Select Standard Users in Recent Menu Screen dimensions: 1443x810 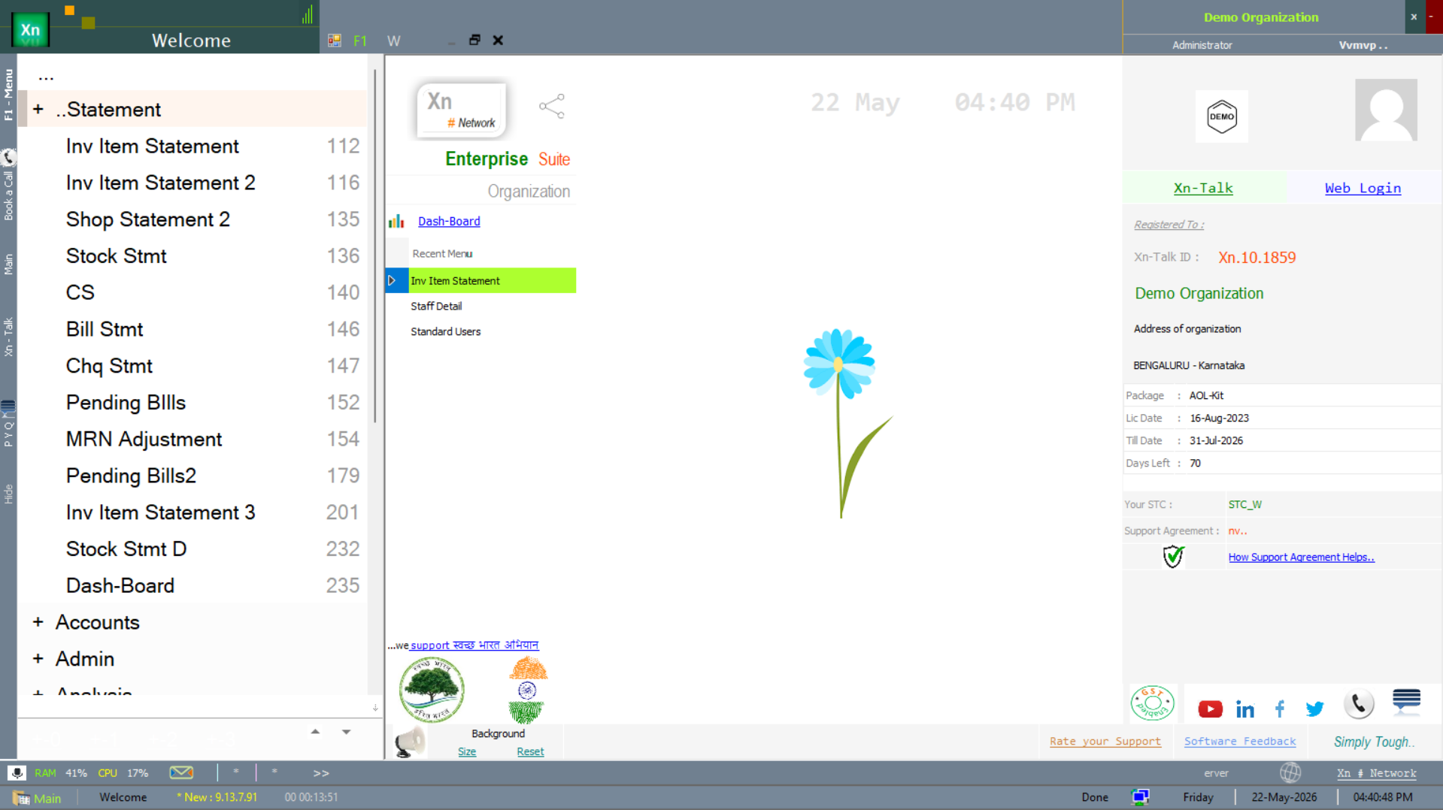[445, 331]
